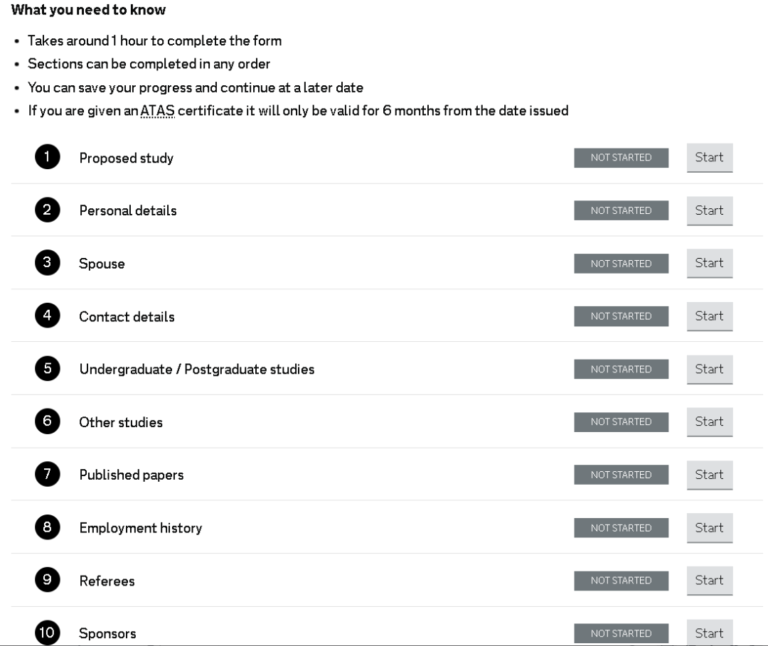Start the Other studies section
This screenshot has width=768, height=646.
709,422
